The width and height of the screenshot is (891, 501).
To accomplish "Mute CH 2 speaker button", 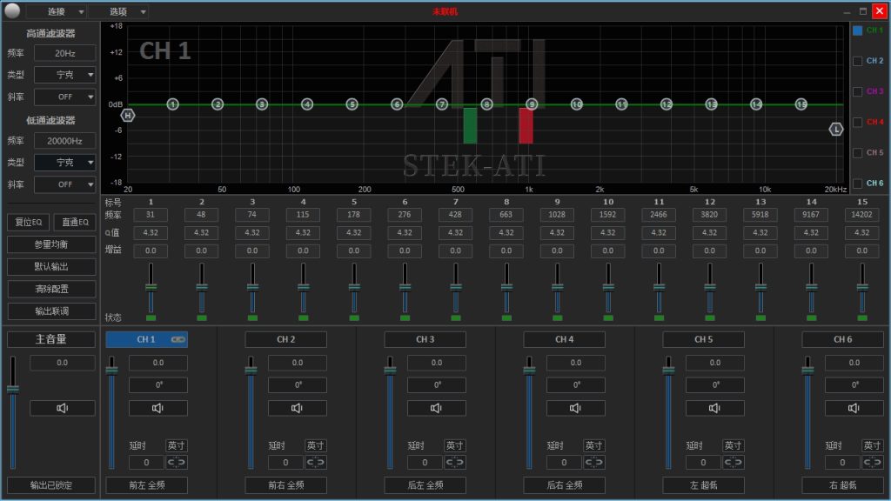I will [x=298, y=408].
